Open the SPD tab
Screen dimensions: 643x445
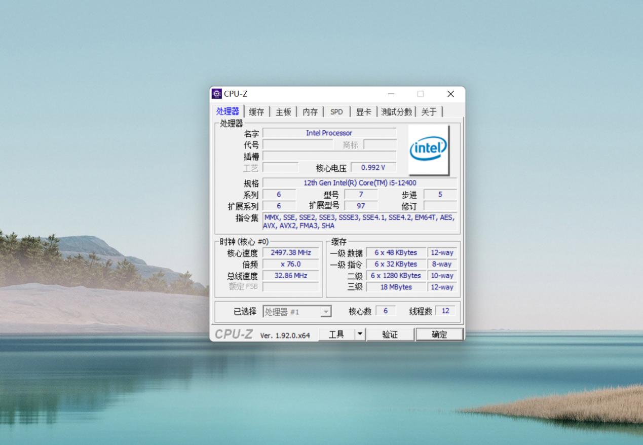click(336, 112)
